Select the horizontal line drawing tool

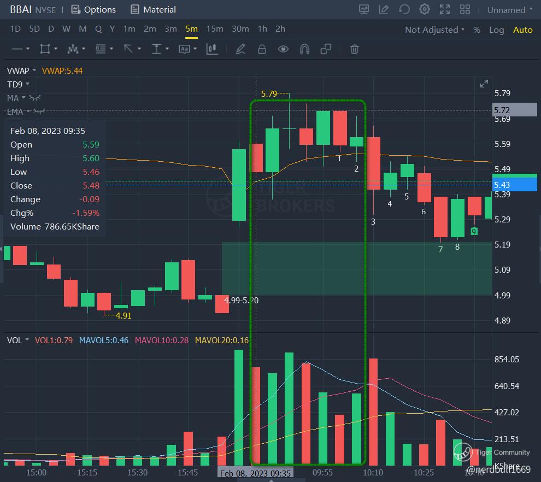(x=17, y=49)
